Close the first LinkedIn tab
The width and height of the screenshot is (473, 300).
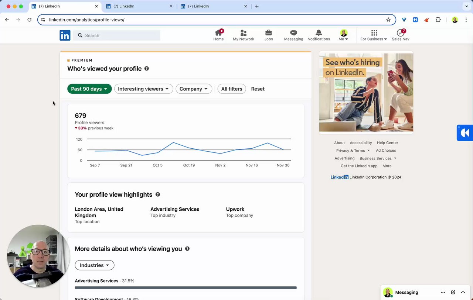96,6
